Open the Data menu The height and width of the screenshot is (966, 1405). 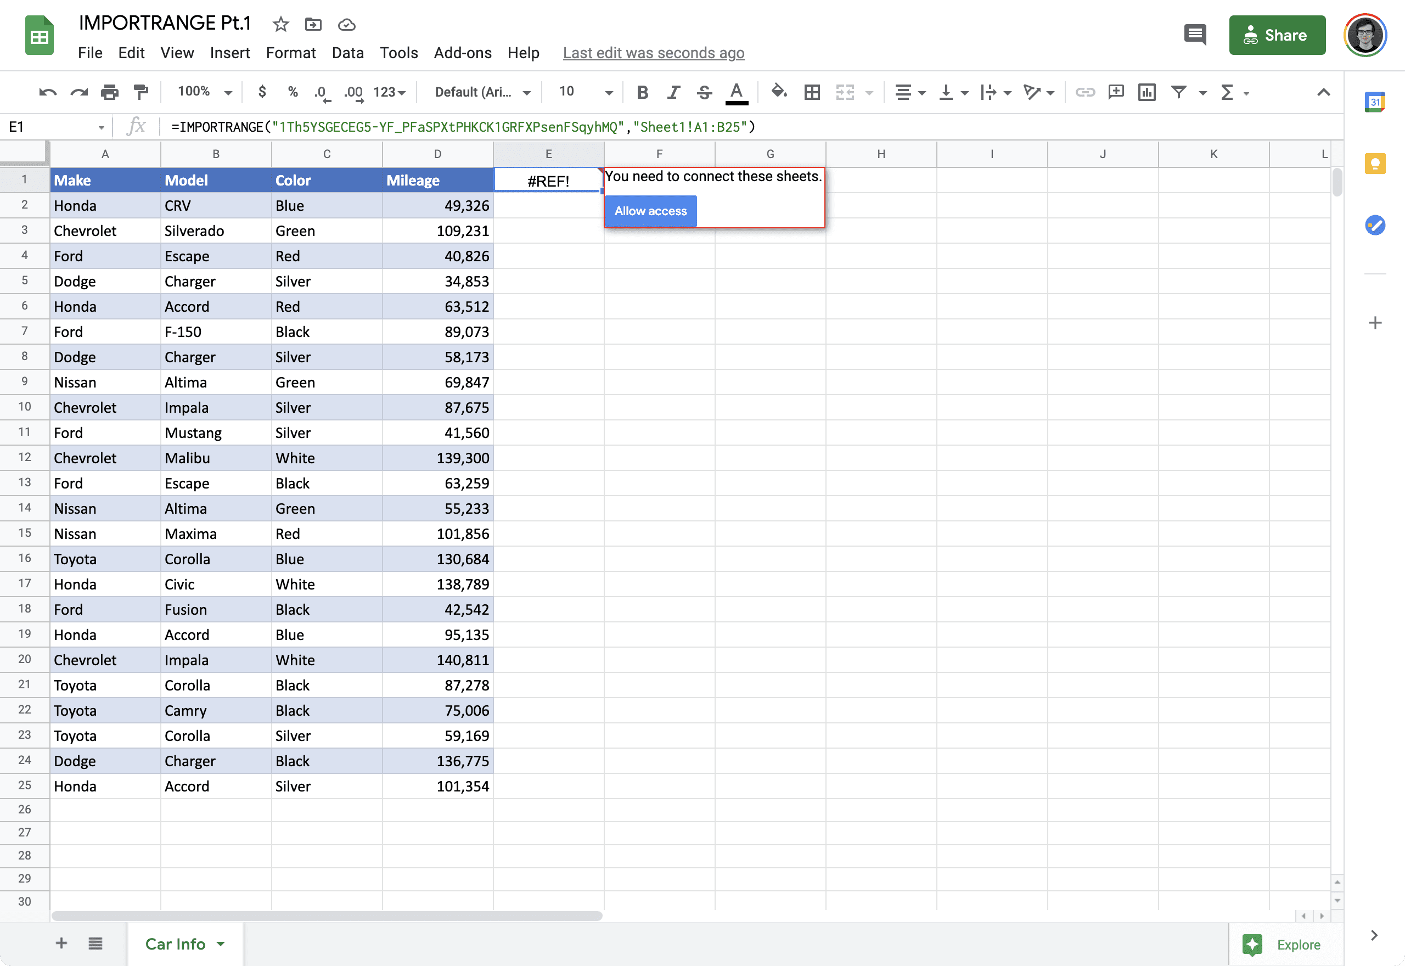347,53
